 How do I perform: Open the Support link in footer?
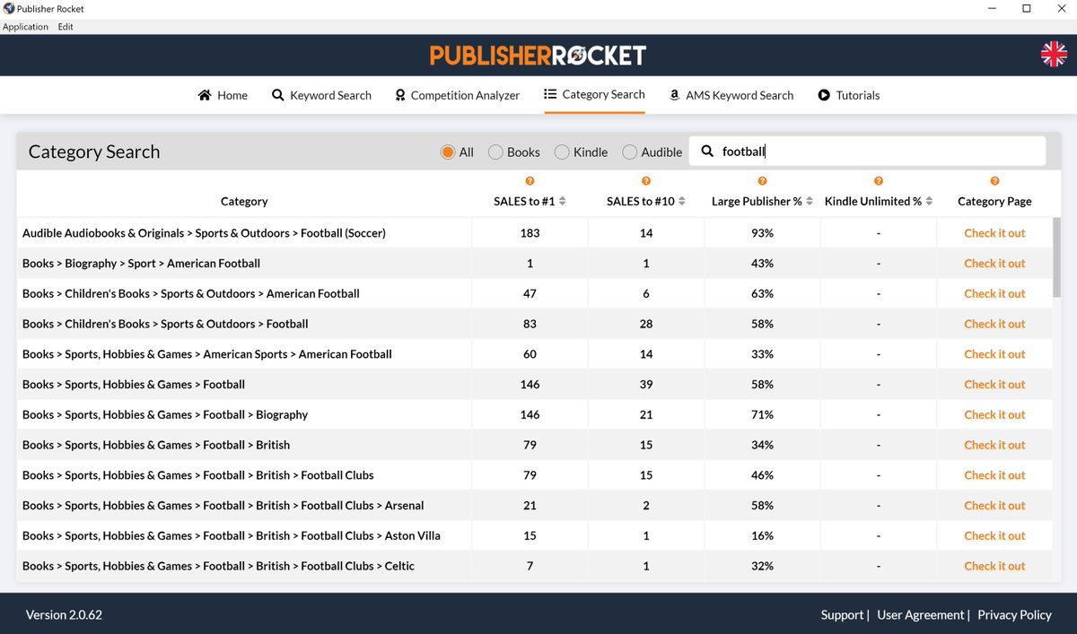coord(842,615)
